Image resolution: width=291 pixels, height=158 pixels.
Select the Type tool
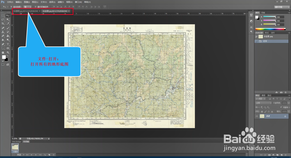[8, 44]
